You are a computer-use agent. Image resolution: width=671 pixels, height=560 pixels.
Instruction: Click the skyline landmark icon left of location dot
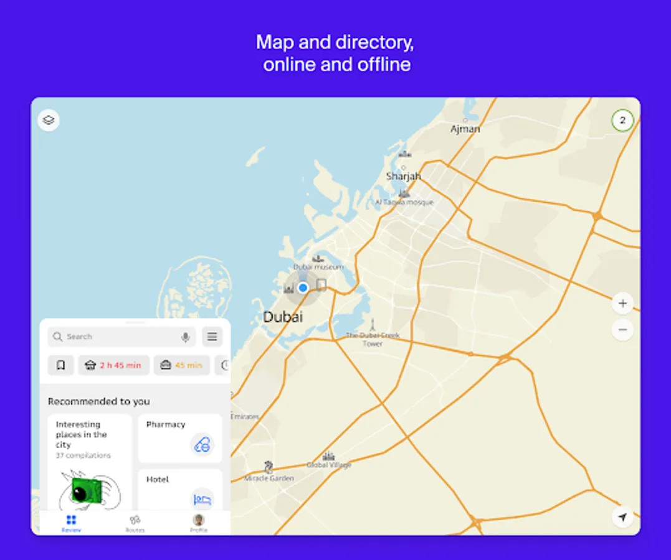(289, 289)
